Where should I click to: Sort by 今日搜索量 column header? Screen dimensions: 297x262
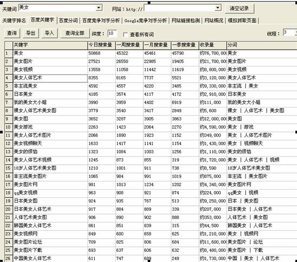tap(102, 45)
